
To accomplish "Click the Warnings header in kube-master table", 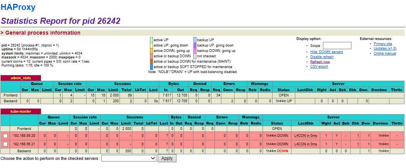I will click(x=250, y=117).
